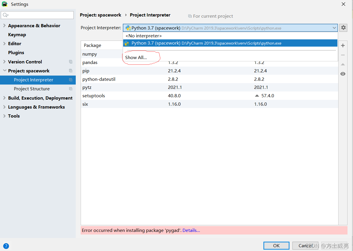Open the Details... link in error bar
Viewport: 353px width, 251px height.
191,230
